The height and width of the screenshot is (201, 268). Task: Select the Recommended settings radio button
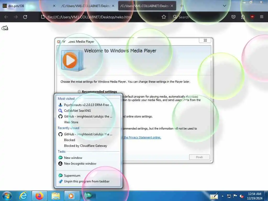[79, 92]
